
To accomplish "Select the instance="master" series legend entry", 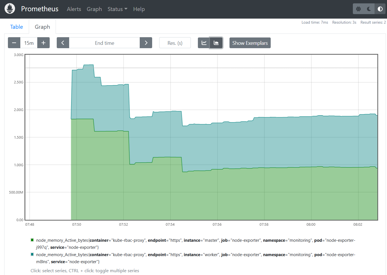I will point(196,244).
